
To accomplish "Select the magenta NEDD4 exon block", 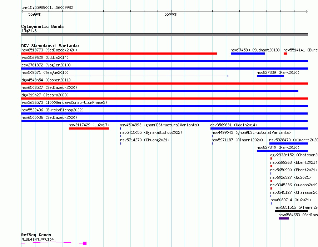I will (85, 243).
